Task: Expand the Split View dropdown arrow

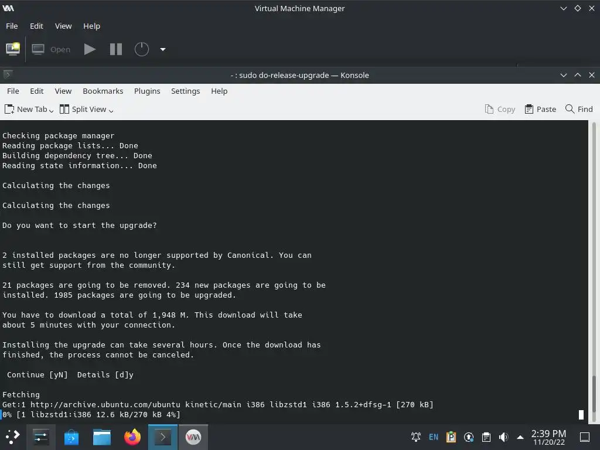Action: (111, 111)
